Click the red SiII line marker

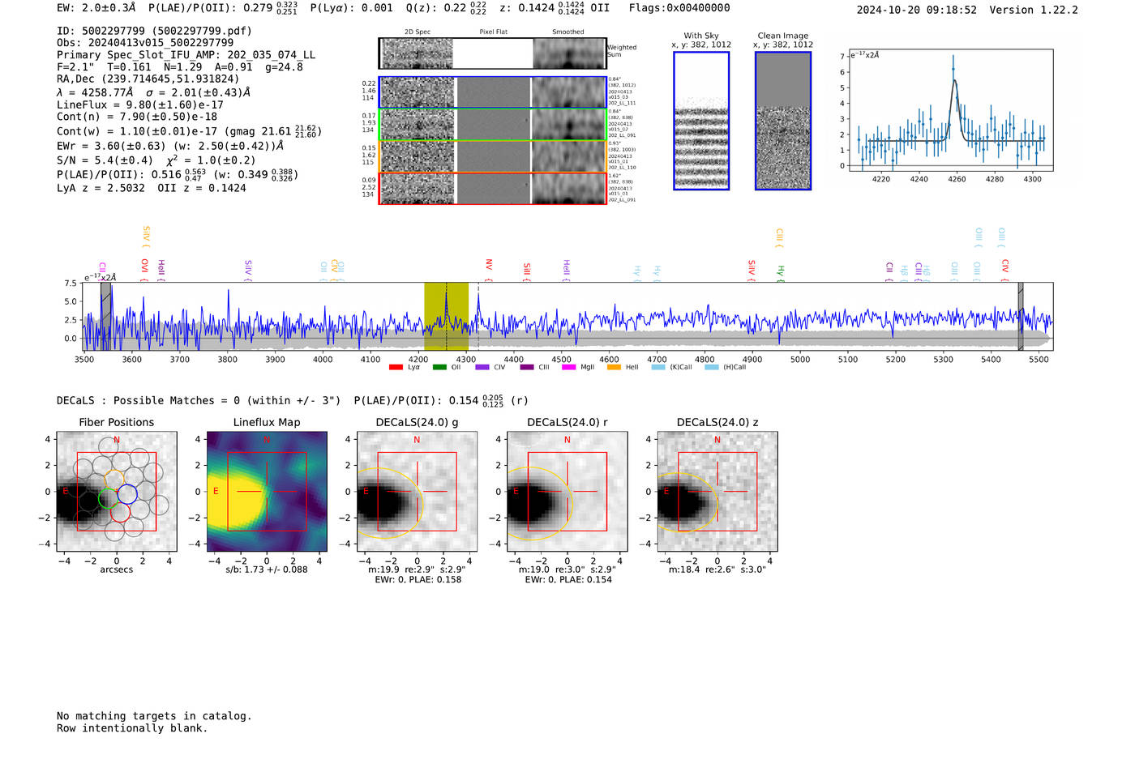[527, 271]
